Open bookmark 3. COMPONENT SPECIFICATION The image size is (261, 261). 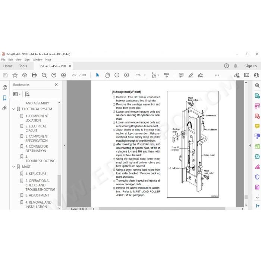[37, 138]
